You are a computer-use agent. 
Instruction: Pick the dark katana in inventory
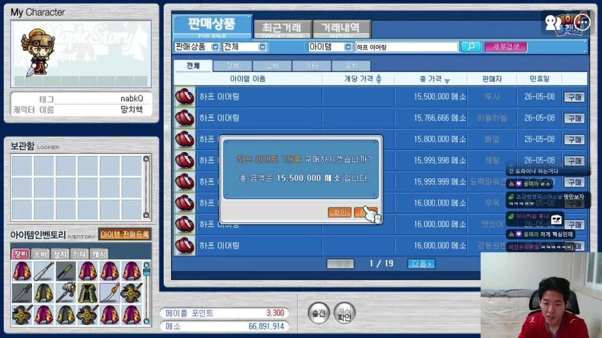point(22,293)
